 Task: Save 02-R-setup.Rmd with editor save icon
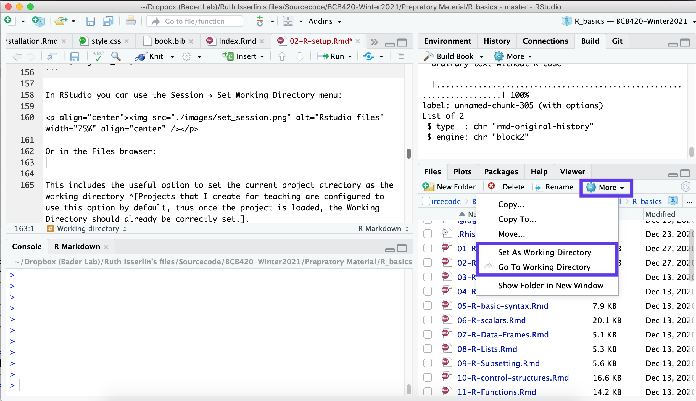pyautogui.click(x=75, y=57)
